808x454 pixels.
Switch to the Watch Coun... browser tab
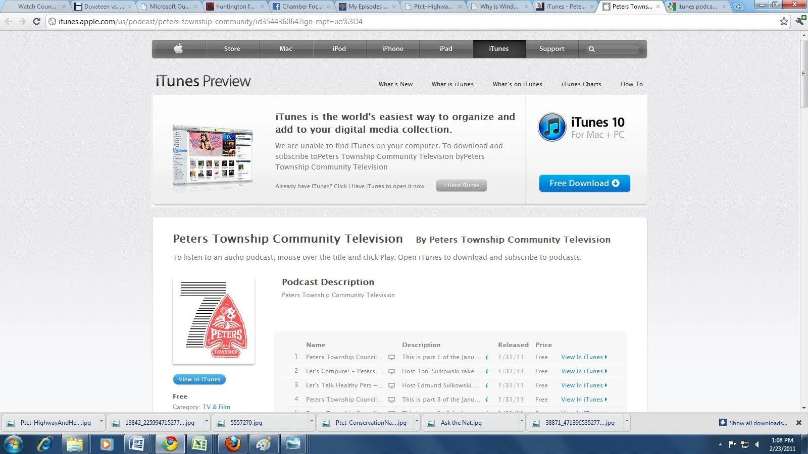(36, 7)
